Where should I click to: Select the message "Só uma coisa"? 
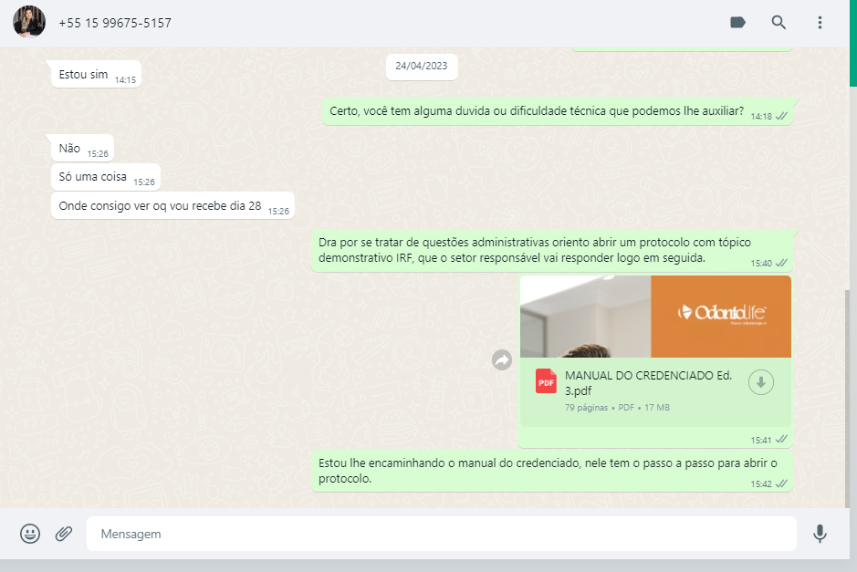tap(106, 177)
